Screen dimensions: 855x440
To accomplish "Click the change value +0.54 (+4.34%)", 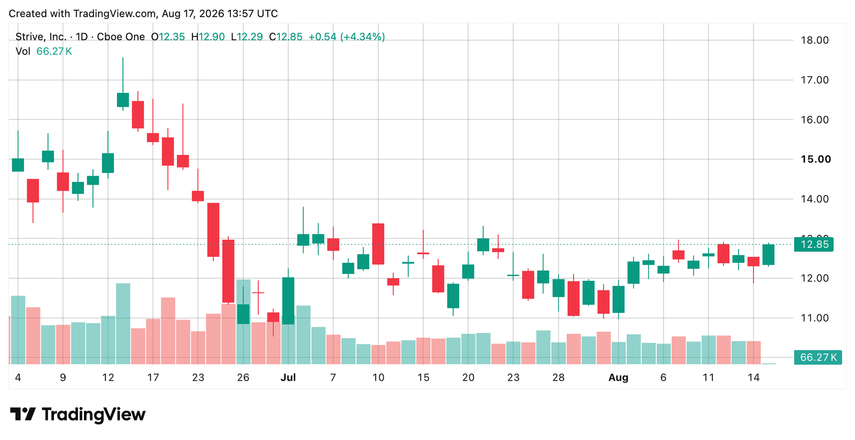I will (347, 37).
